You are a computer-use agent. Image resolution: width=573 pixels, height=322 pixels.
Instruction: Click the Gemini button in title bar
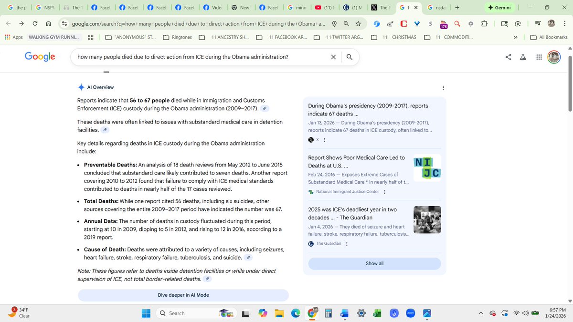click(x=499, y=8)
